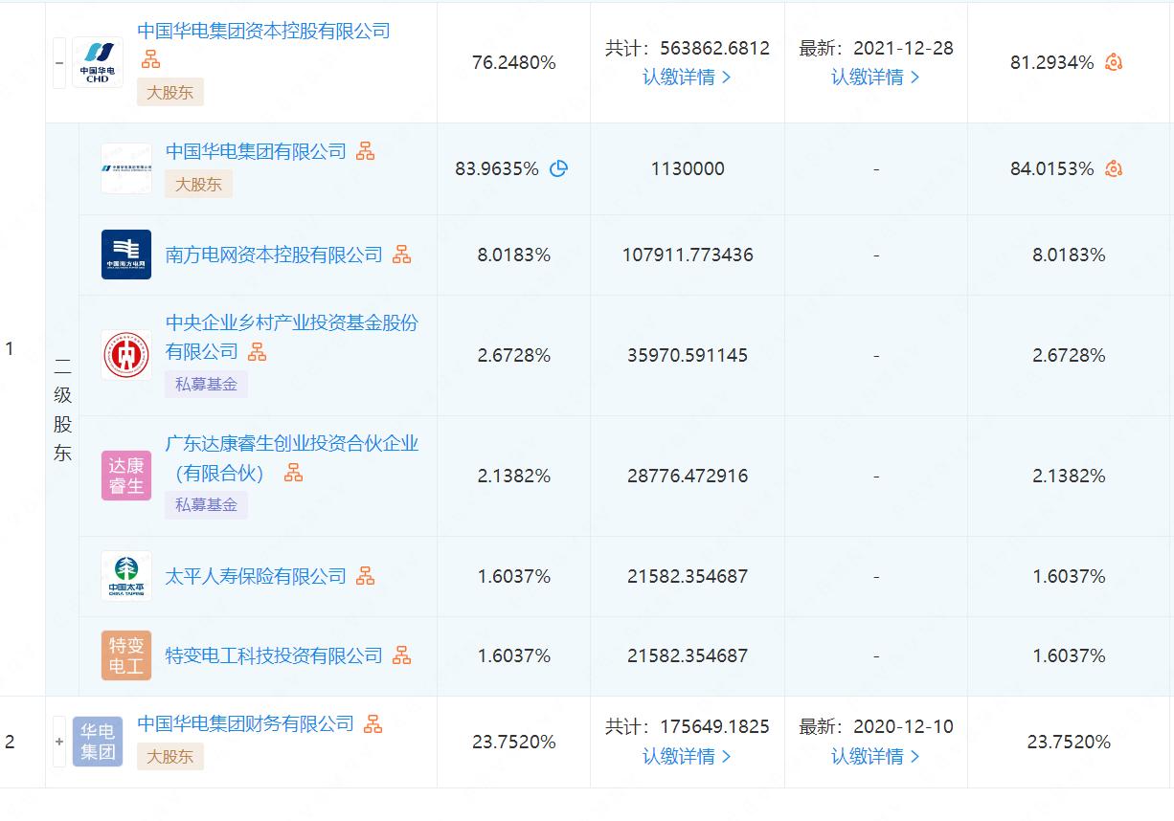The height and width of the screenshot is (821, 1174).
Task: Click the 中国太平 company logo
Action: [x=125, y=576]
